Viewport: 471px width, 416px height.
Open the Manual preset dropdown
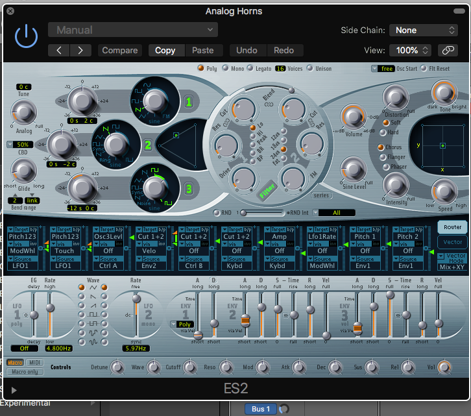(x=133, y=30)
